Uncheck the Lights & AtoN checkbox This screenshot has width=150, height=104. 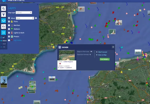[x=9, y=33]
